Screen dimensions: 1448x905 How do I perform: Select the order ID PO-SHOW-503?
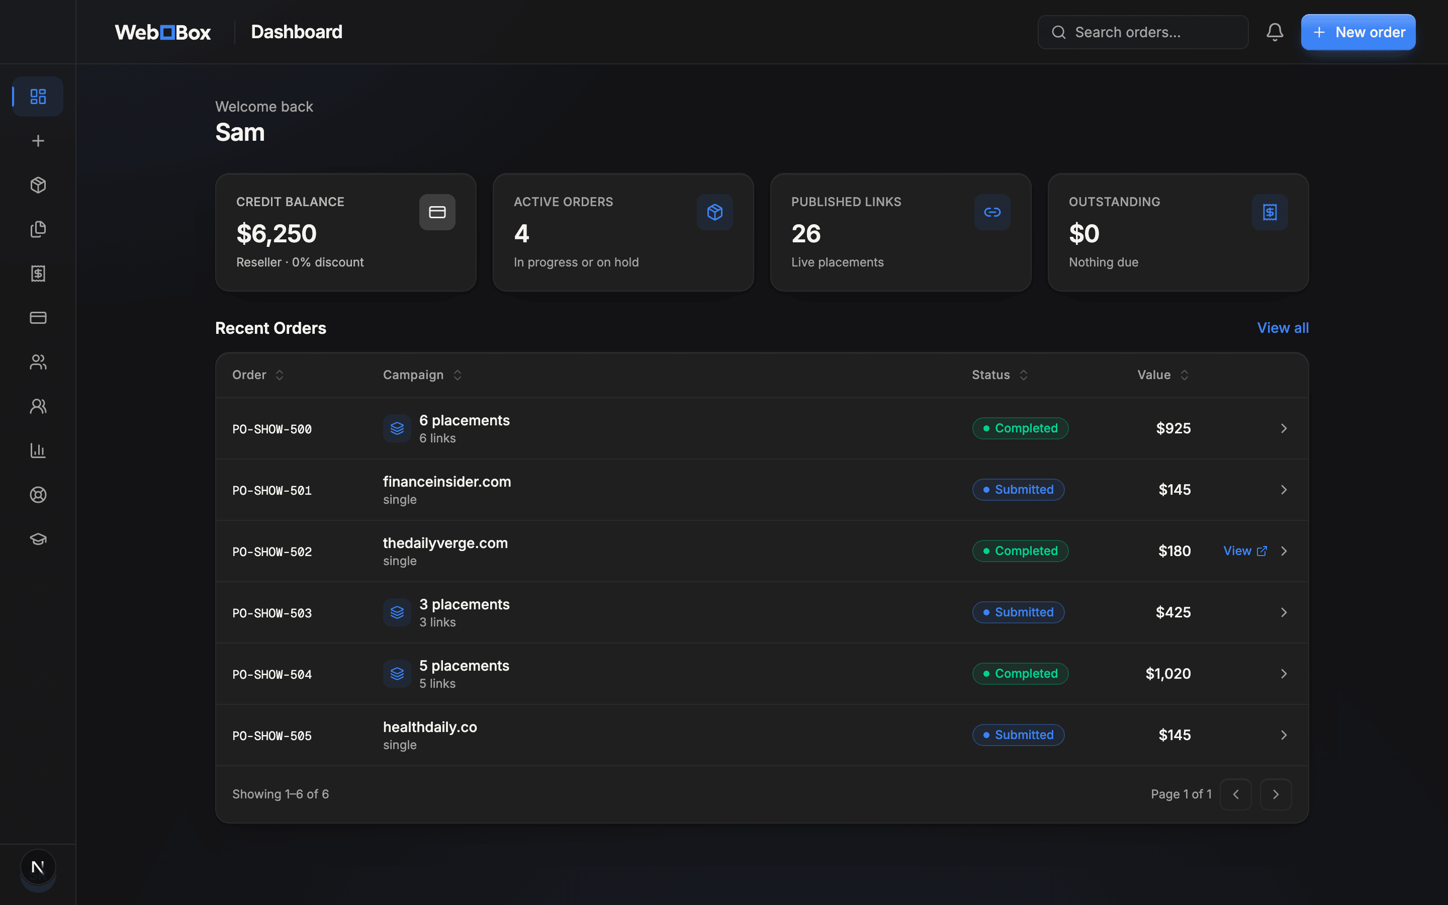[x=271, y=613]
